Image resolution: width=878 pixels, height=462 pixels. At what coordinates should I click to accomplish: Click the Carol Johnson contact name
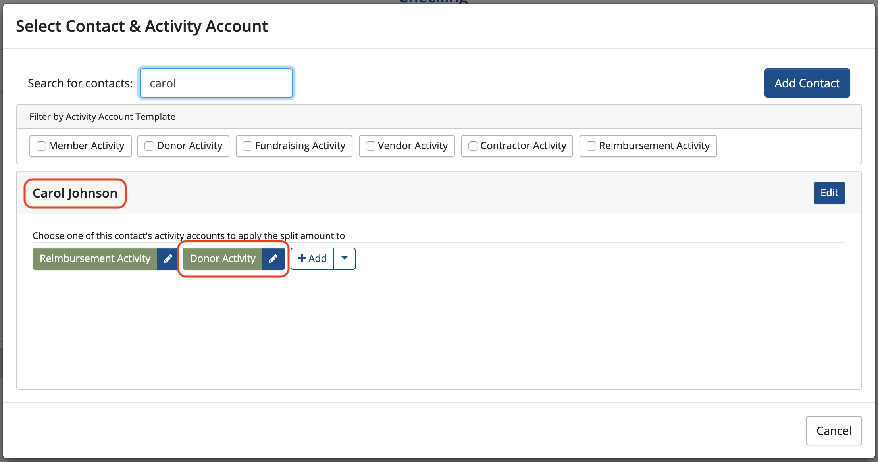tap(75, 193)
